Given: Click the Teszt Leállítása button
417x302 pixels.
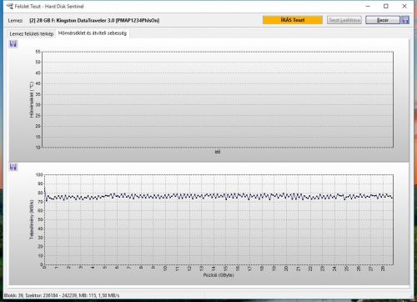Looking at the screenshot, I should pyautogui.click(x=344, y=20).
